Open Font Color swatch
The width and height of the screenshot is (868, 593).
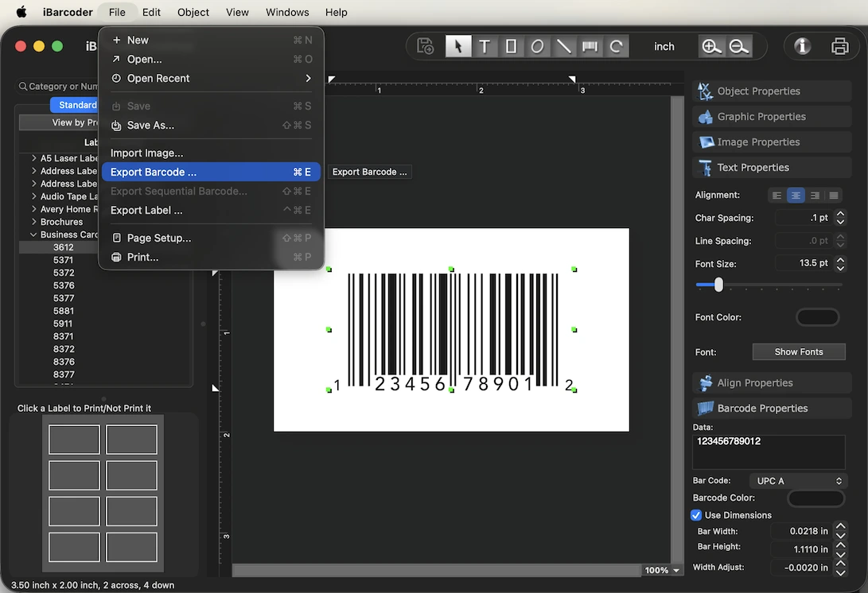pyautogui.click(x=817, y=317)
